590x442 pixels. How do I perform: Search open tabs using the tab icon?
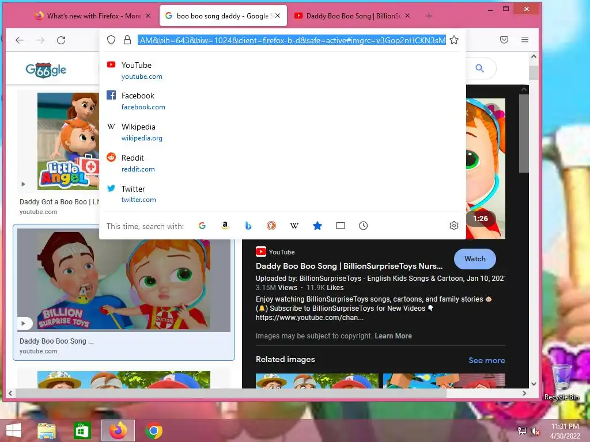(x=340, y=226)
